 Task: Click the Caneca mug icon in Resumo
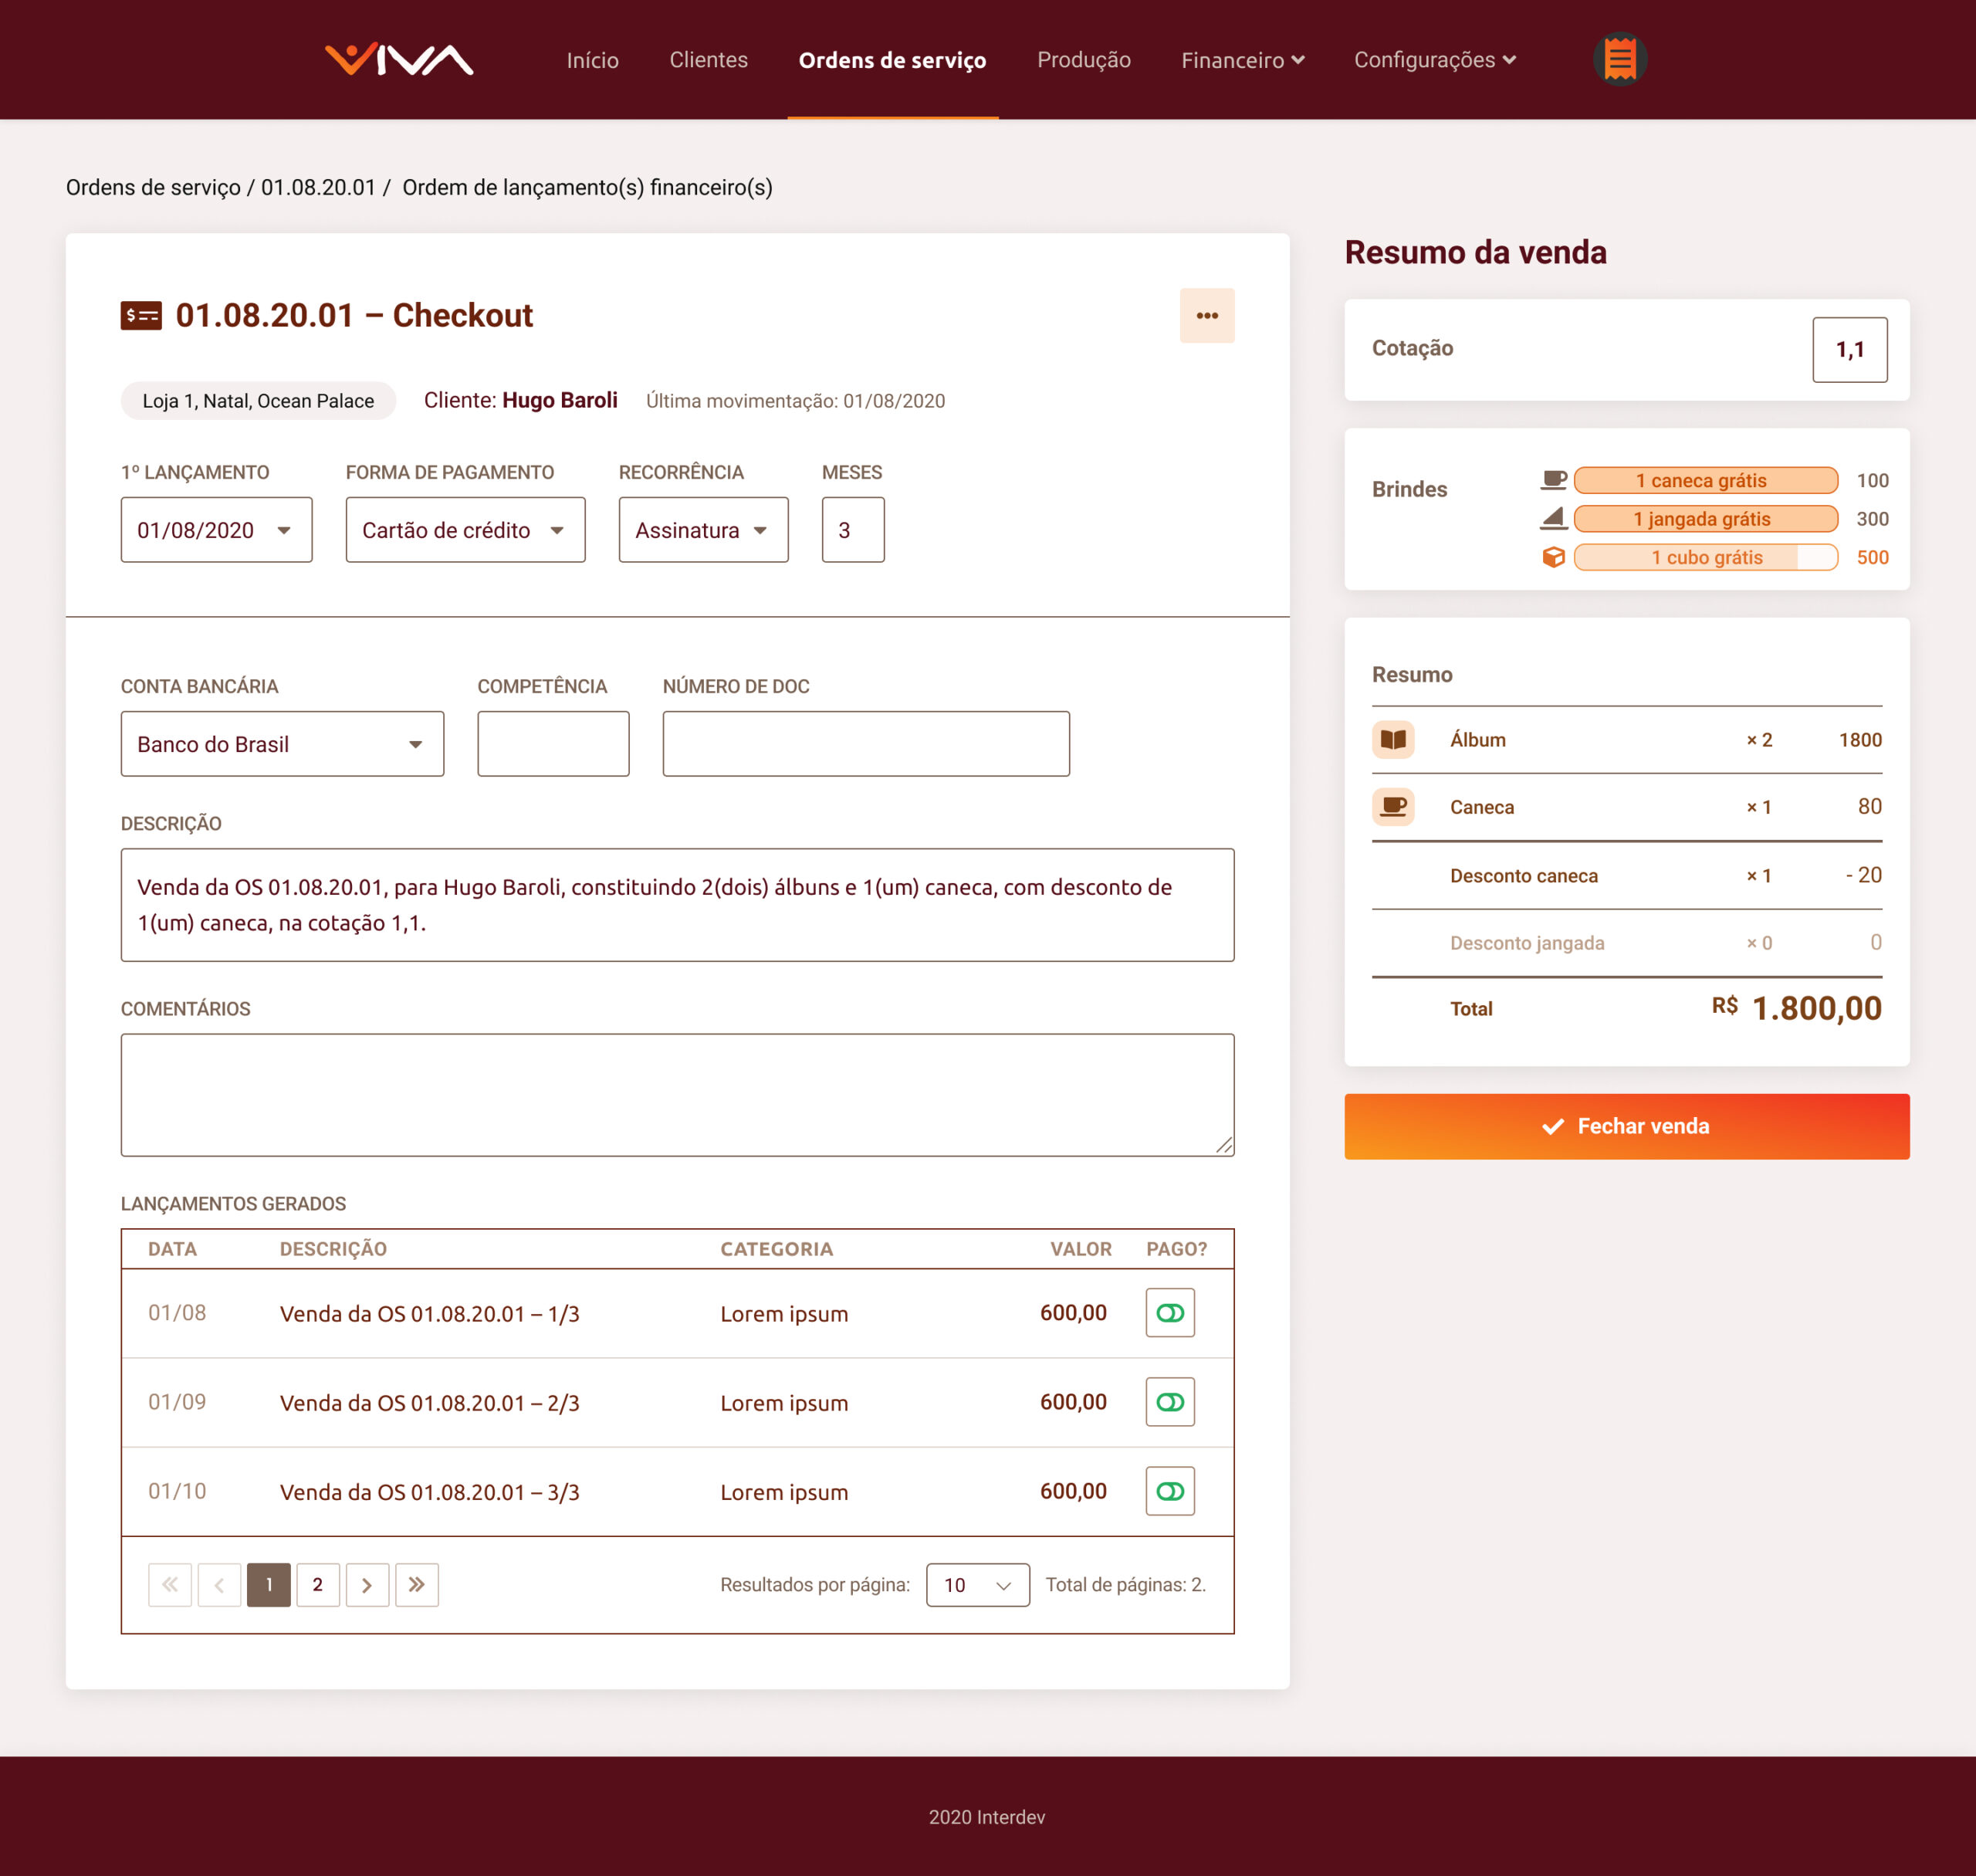(1393, 807)
